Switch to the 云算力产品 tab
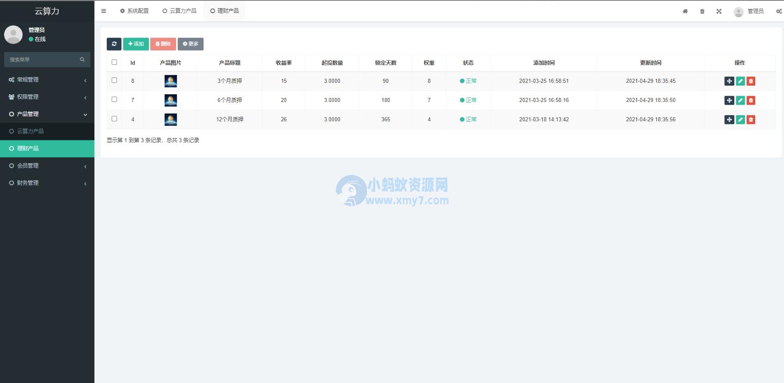Viewport: 784px width, 383px height. tap(179, 11)
